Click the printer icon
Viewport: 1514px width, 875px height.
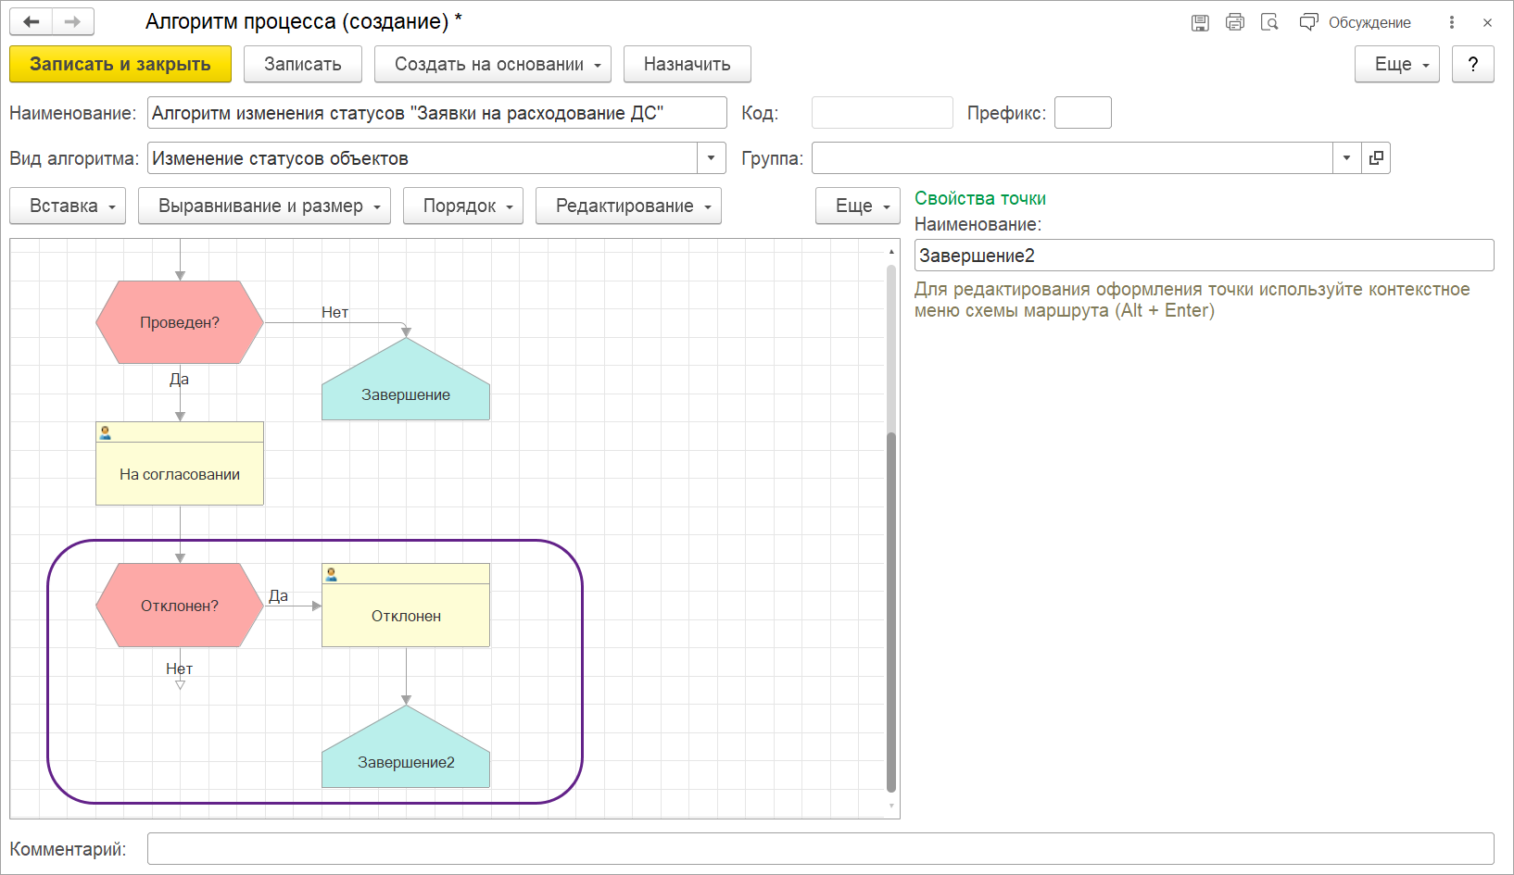pyautogui.click(x=1234, y=22)
